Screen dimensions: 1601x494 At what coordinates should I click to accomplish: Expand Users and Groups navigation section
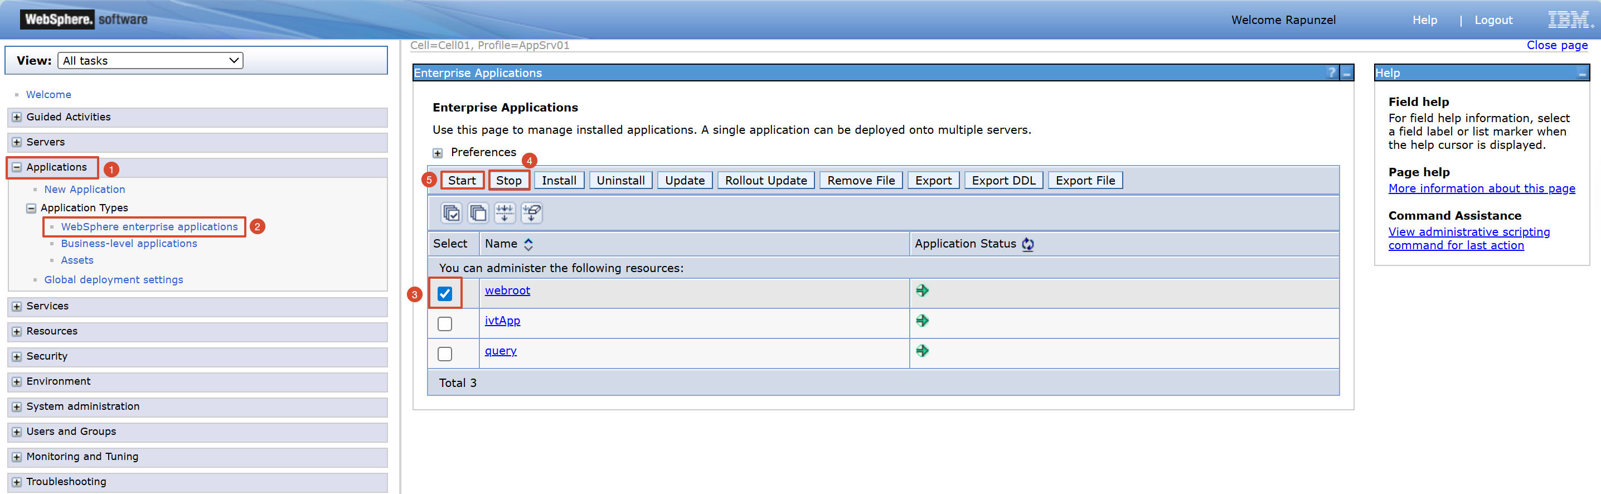[x=17, y=432]
